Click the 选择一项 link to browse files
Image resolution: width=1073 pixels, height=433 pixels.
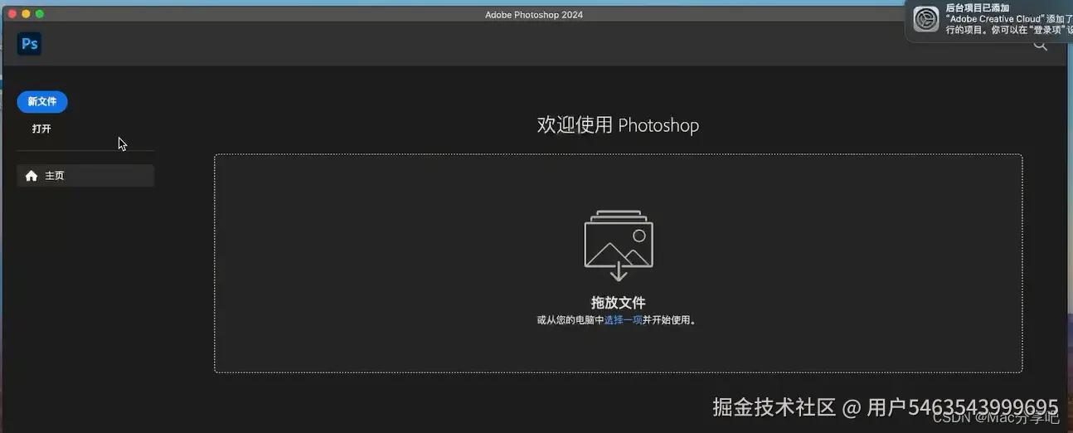coord(623,320)
